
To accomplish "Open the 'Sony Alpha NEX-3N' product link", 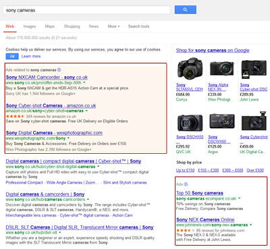I will 218,87.
